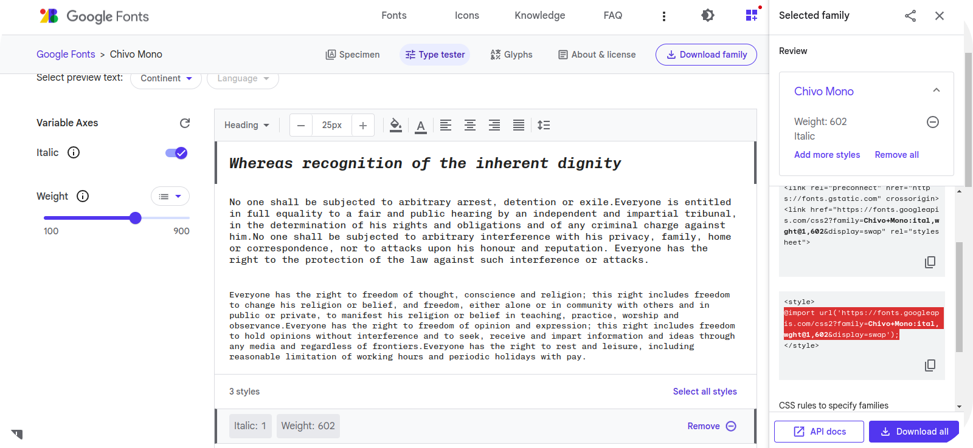Click the Google Fonts breadcrumb link
Screen dimensions: 973x448
[66, 54]
